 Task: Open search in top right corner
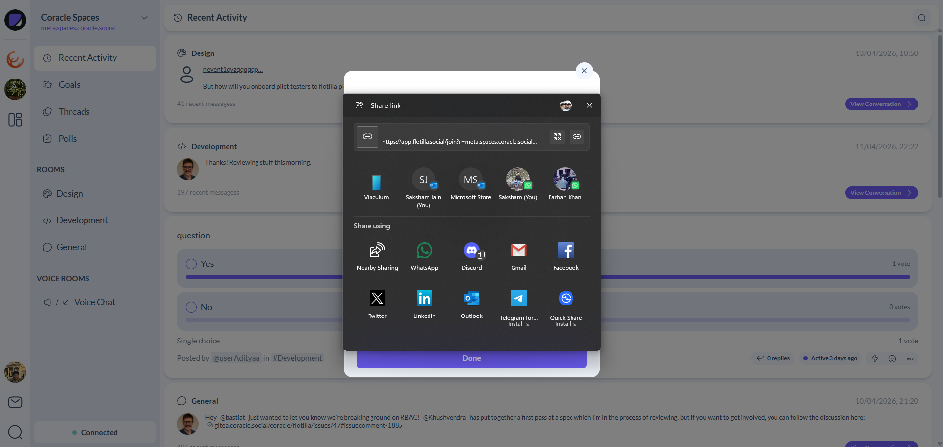click(921, 18)
